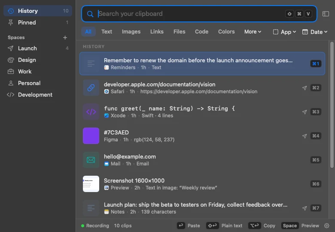
Task: Click the code icon of Xcode clip
Action: tap(91, 112)
